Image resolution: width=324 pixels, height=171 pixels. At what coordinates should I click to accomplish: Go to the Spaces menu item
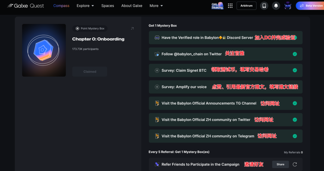coord(108,6)
